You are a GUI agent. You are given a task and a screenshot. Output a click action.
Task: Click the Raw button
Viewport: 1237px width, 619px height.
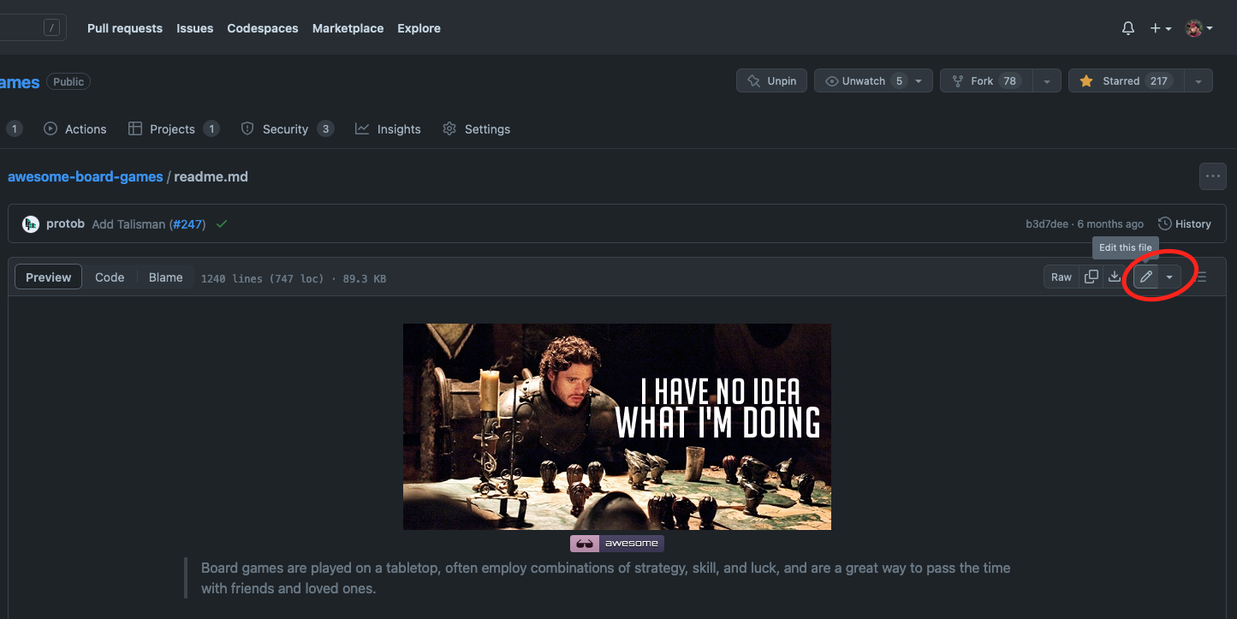point(1062,277)
